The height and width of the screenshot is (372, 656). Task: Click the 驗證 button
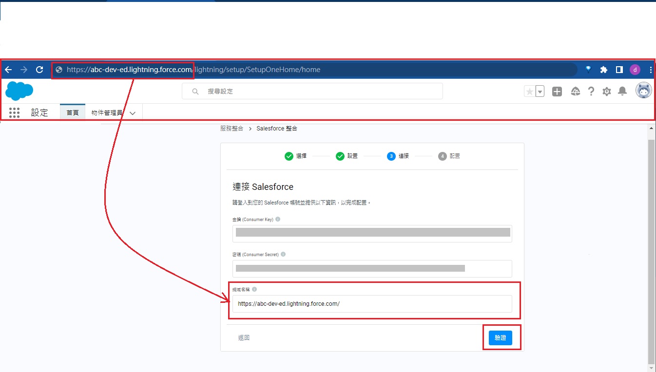coord(501,337)
